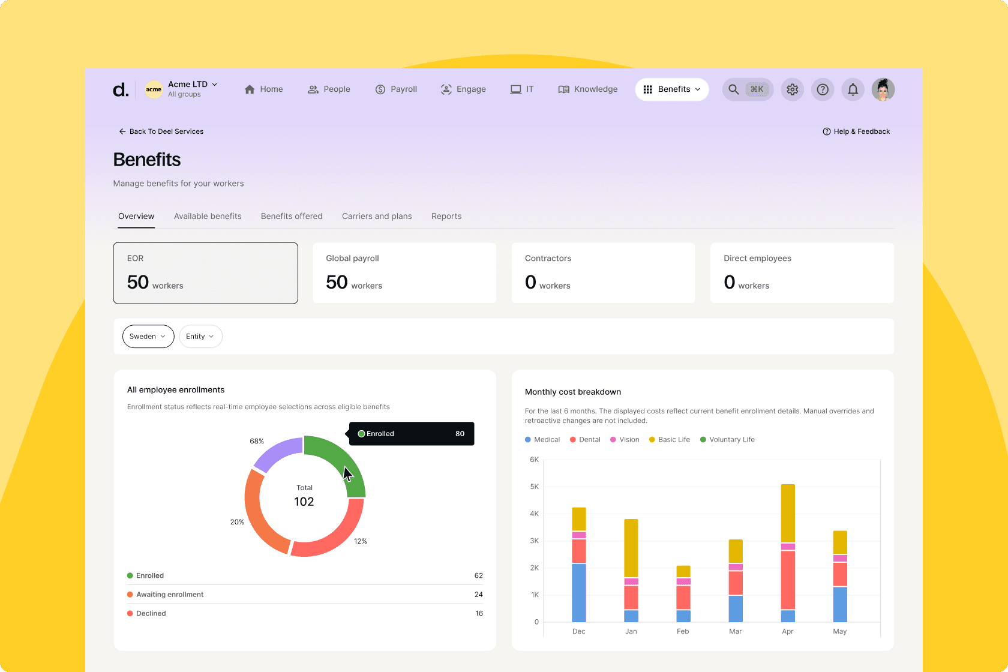Open the IT section icon
The width and height of the screenshot is (1008, 672).
click(x=515, y=89)
